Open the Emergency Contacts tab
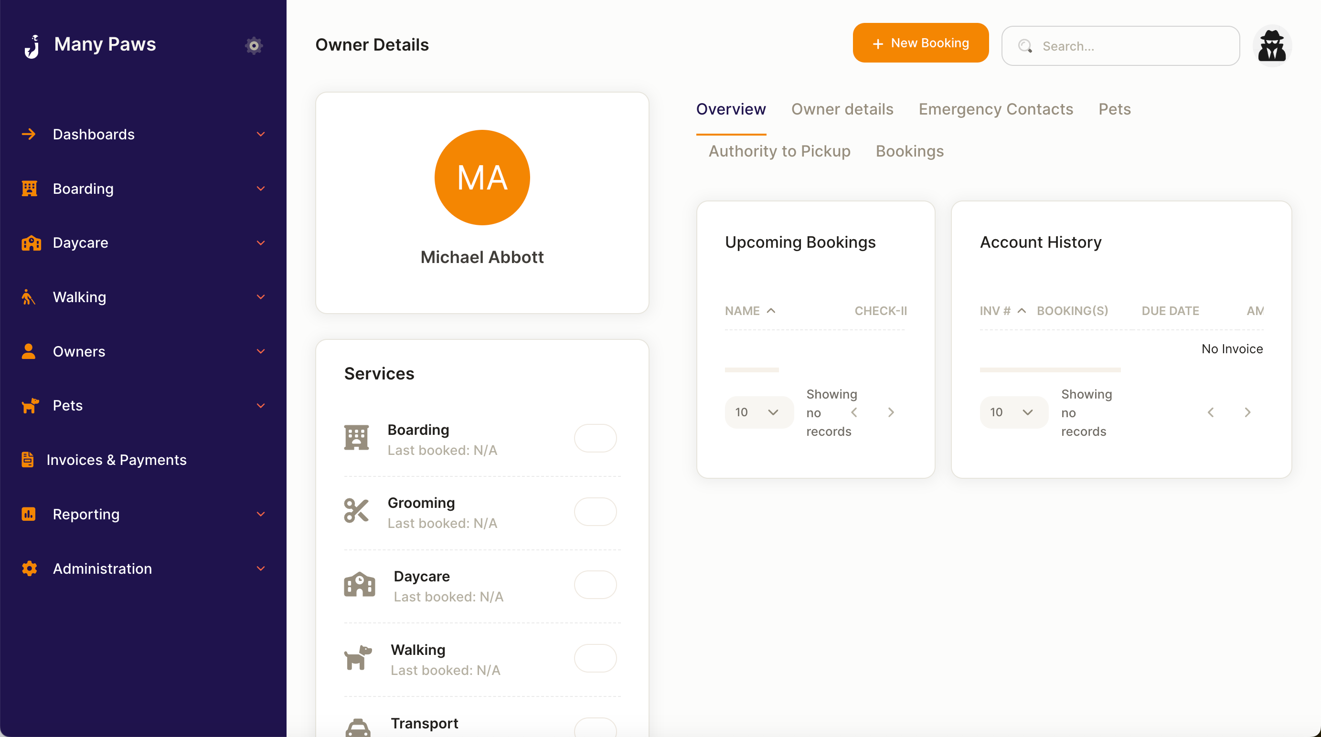The height and width of the screenshot is (737, 1321). 995,109
